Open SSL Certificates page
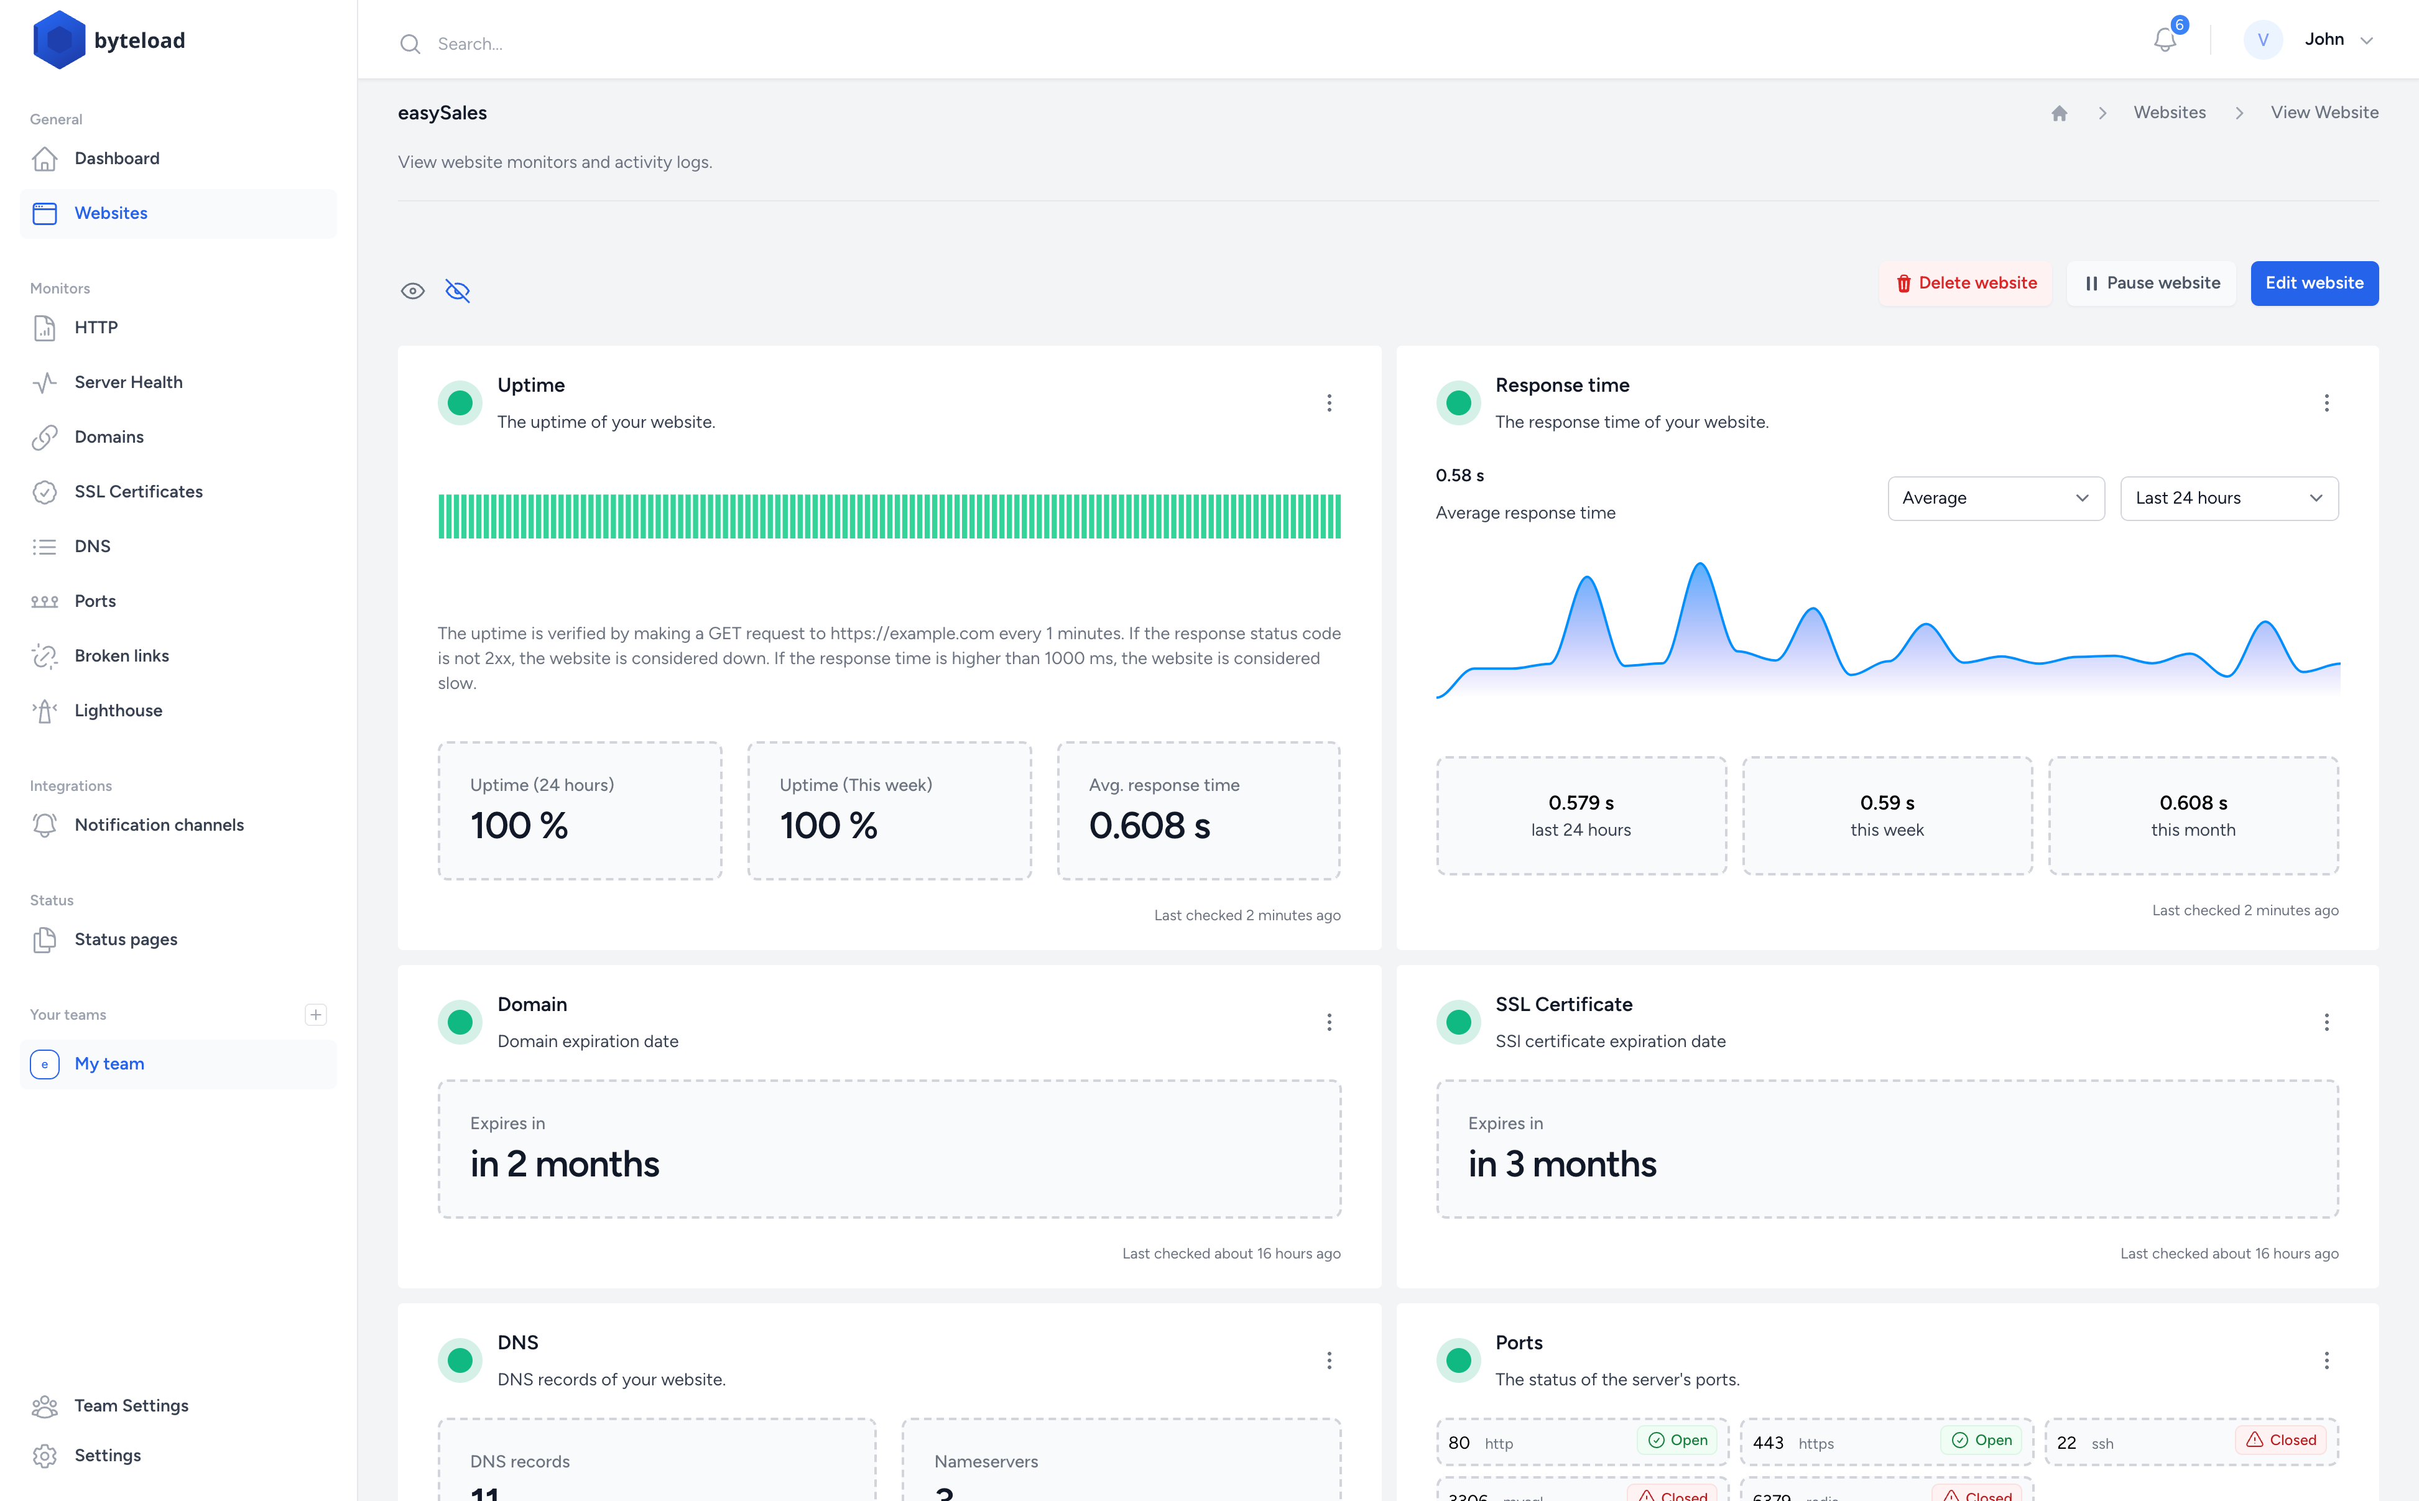Viewport: 2419px width, 1501px height. [x=178, y=491]
